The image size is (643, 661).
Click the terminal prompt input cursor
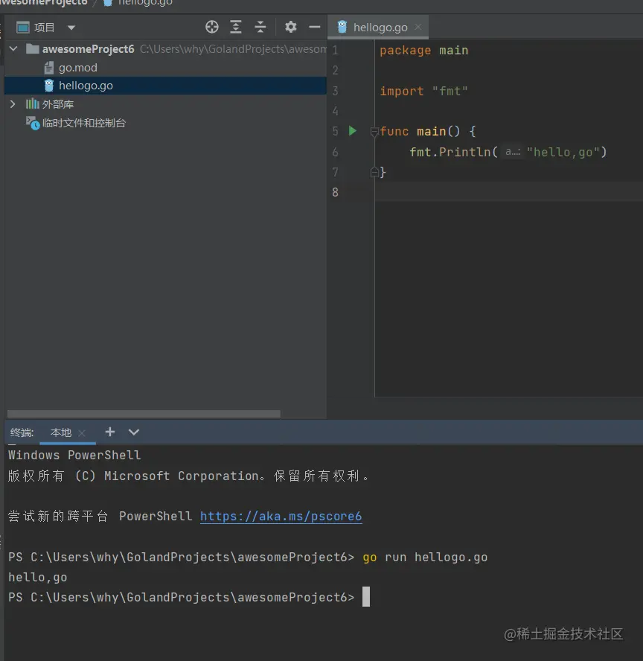click(366, 596)
